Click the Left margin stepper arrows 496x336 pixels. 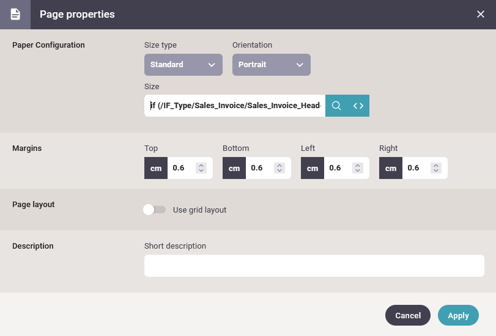(358, 168)
